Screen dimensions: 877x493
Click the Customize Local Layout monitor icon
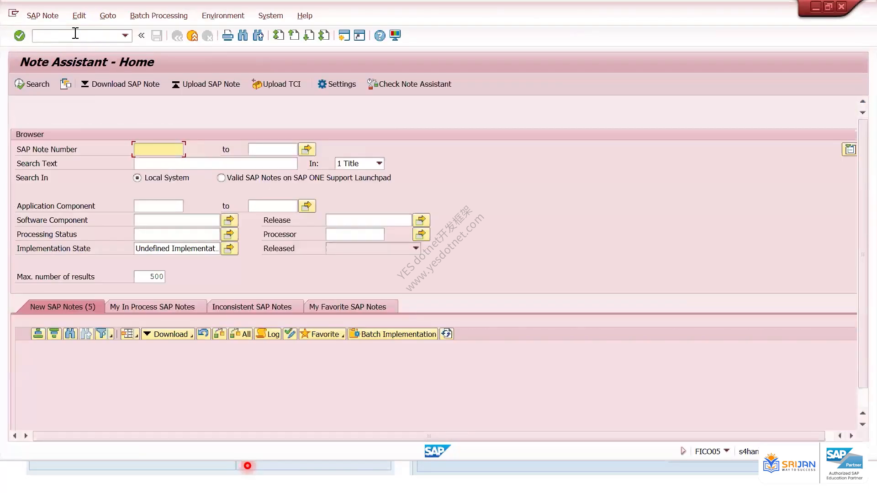(x=395, y=36)
